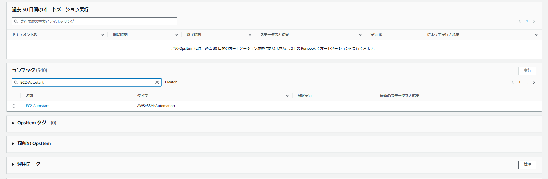Click the 実行 button in runbook panel

527,71
